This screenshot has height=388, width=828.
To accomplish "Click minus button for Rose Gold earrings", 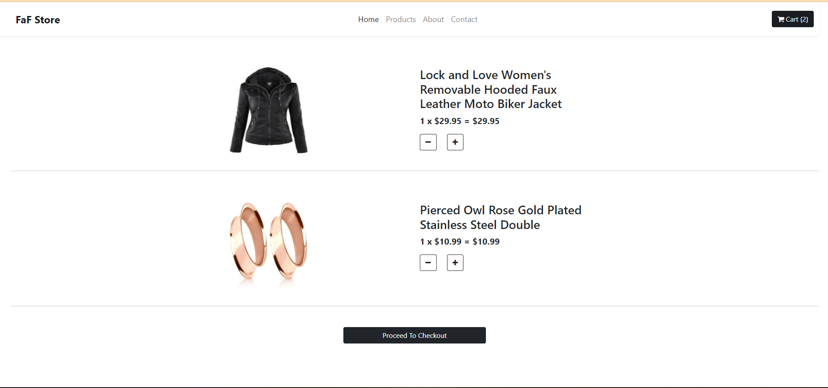I will click(x=428, y=263).
